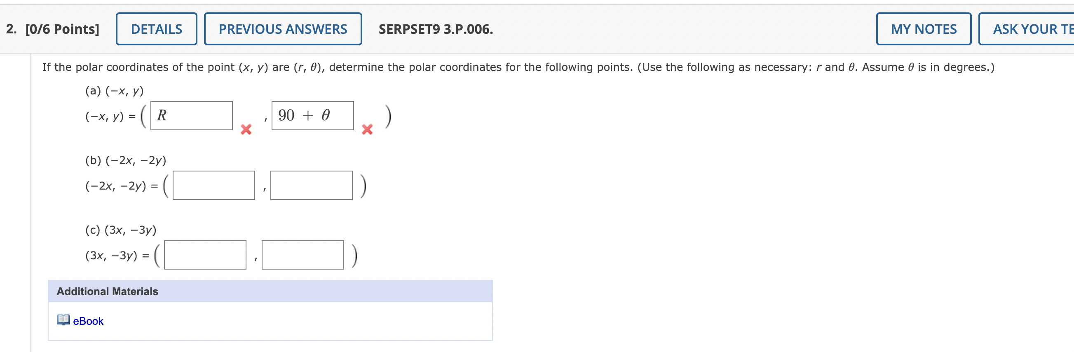Screen dimensions: 1074x352
Task: Open the DETAILS button
Action: 156,29
